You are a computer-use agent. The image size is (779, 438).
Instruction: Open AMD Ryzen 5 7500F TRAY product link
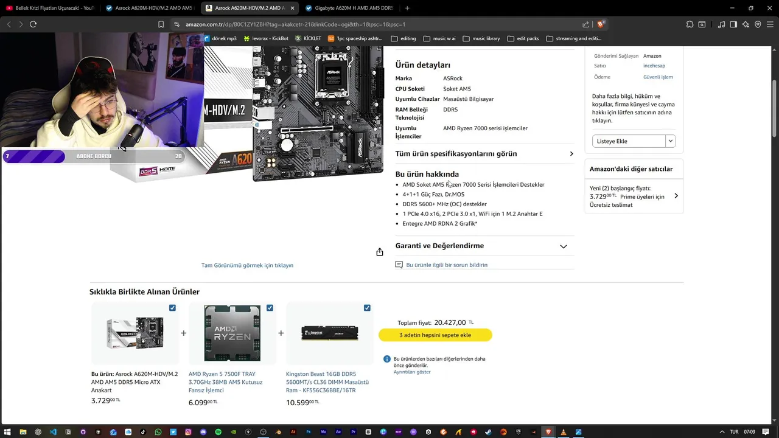226,382
